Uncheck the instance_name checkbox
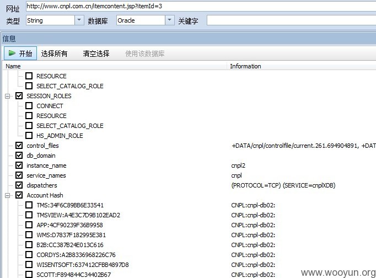 pyautogui.click(x=19, y=165)
